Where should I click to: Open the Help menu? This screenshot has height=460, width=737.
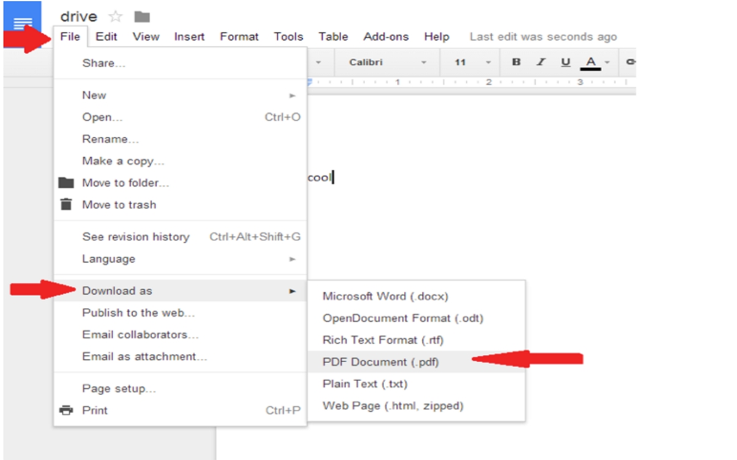tap(437, 37)
